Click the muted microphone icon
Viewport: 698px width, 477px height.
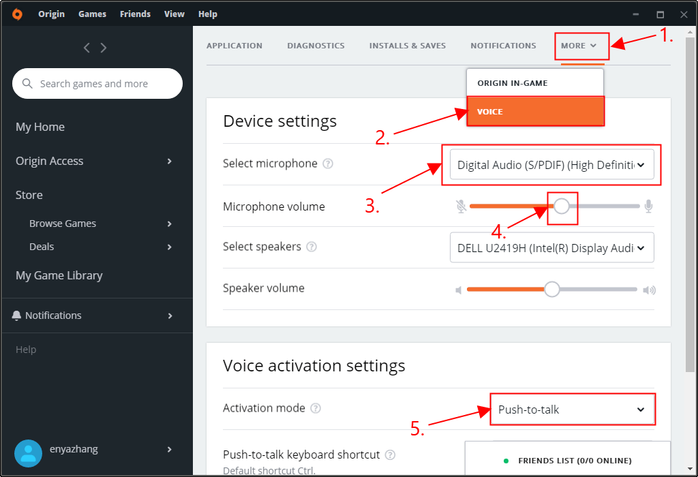(461, 206)
